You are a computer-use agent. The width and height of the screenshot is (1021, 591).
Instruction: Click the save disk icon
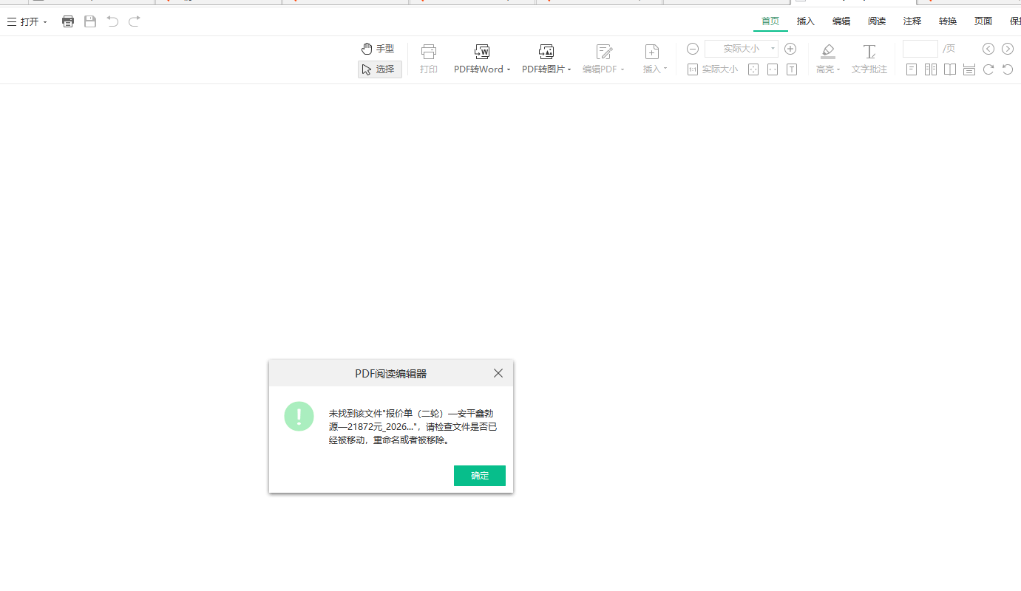90,21
